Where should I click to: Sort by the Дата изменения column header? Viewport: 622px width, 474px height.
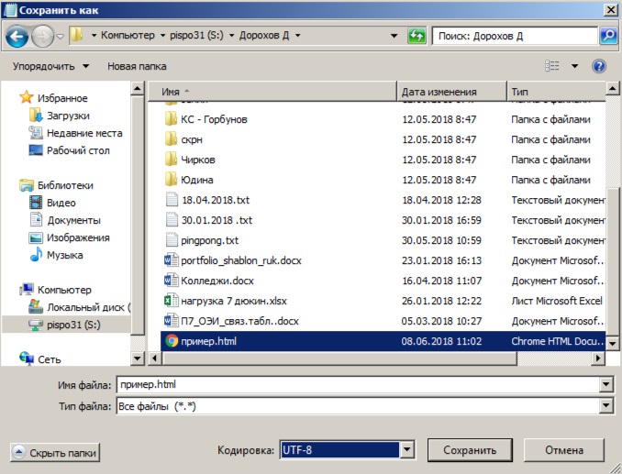pos(439,92)
